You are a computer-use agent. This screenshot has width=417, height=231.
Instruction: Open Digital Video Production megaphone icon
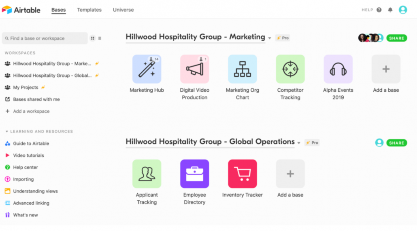click(x=194, y=69)
